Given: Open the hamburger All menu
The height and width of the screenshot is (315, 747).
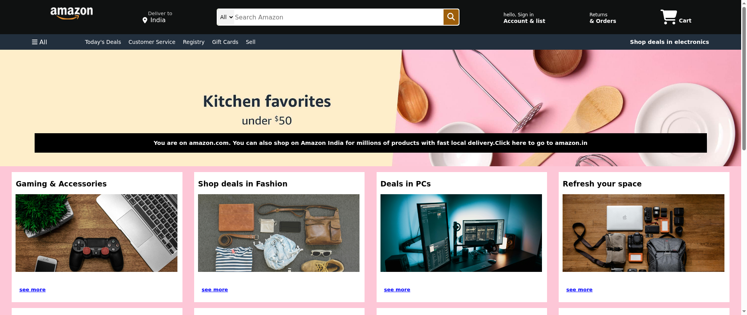Looking at the screenshot, I should (x=39, y=42).
